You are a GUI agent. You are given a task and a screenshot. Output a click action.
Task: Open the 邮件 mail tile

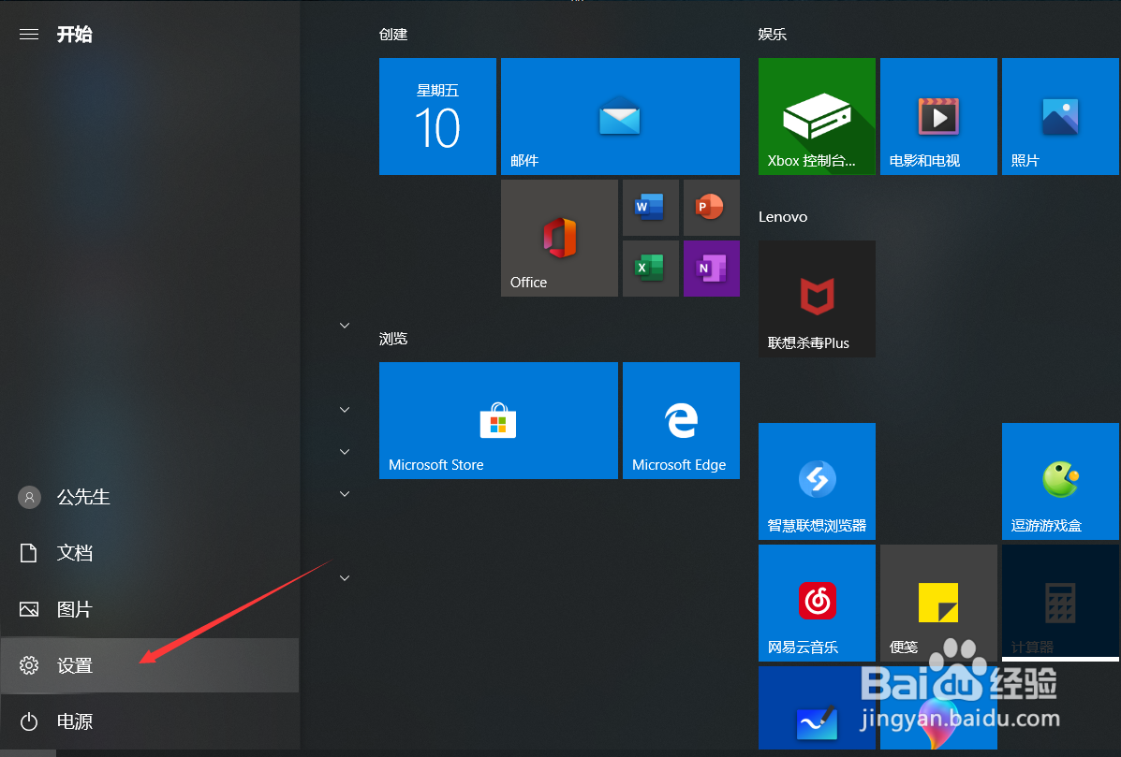pos(621,116)
